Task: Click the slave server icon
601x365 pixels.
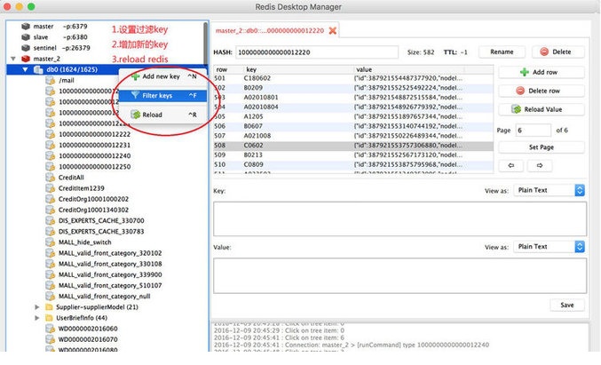Action: [x=26, y=37]
